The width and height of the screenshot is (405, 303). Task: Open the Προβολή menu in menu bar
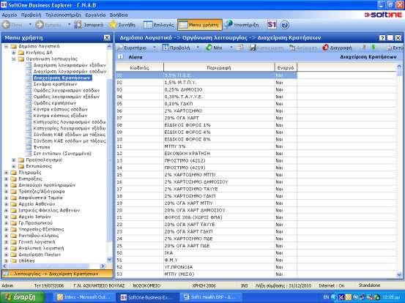point(31,15)
